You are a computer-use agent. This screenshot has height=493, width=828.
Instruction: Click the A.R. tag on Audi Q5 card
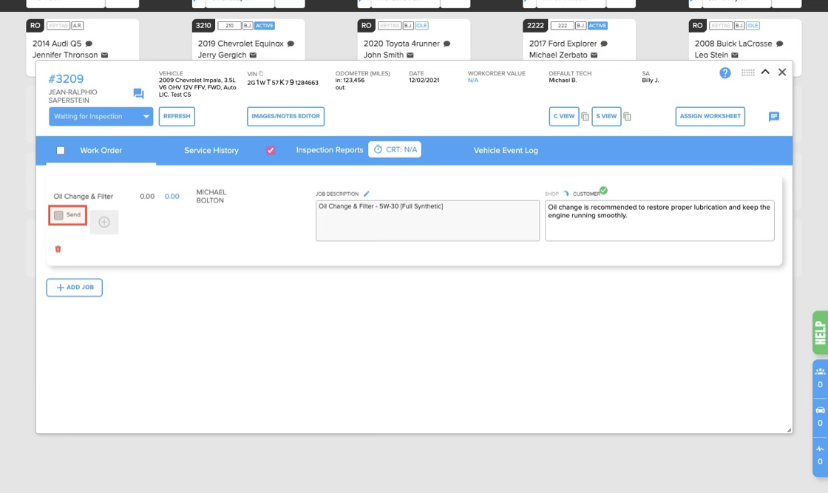(78, 25)
